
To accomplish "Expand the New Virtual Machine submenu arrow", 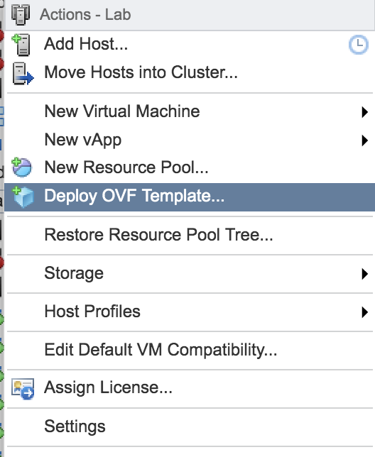I will point(364,112).
